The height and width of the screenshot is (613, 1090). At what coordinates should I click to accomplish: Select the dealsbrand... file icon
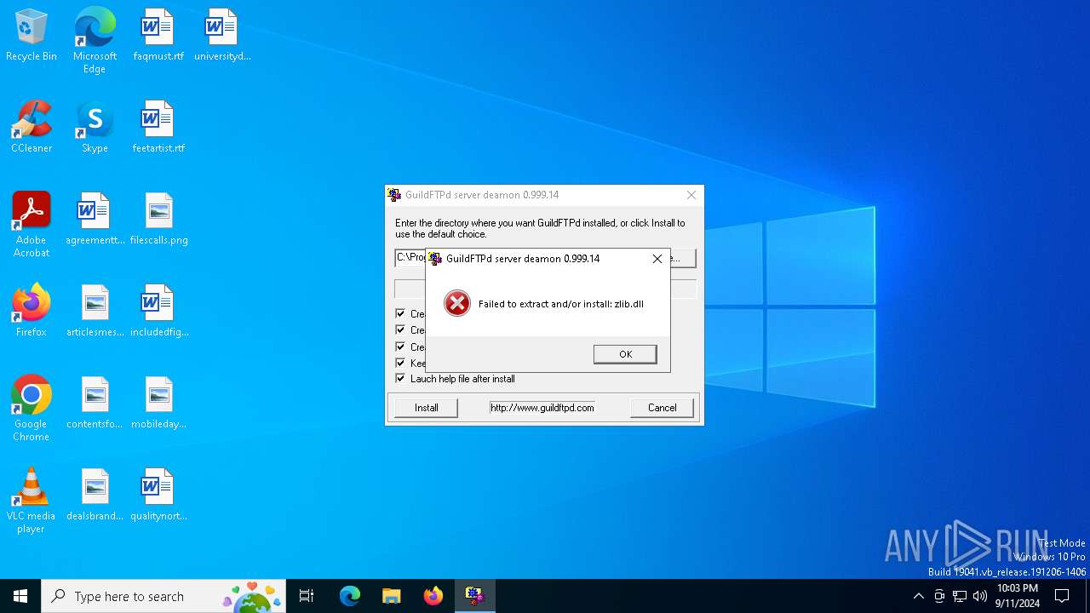[x=95, y=496]
